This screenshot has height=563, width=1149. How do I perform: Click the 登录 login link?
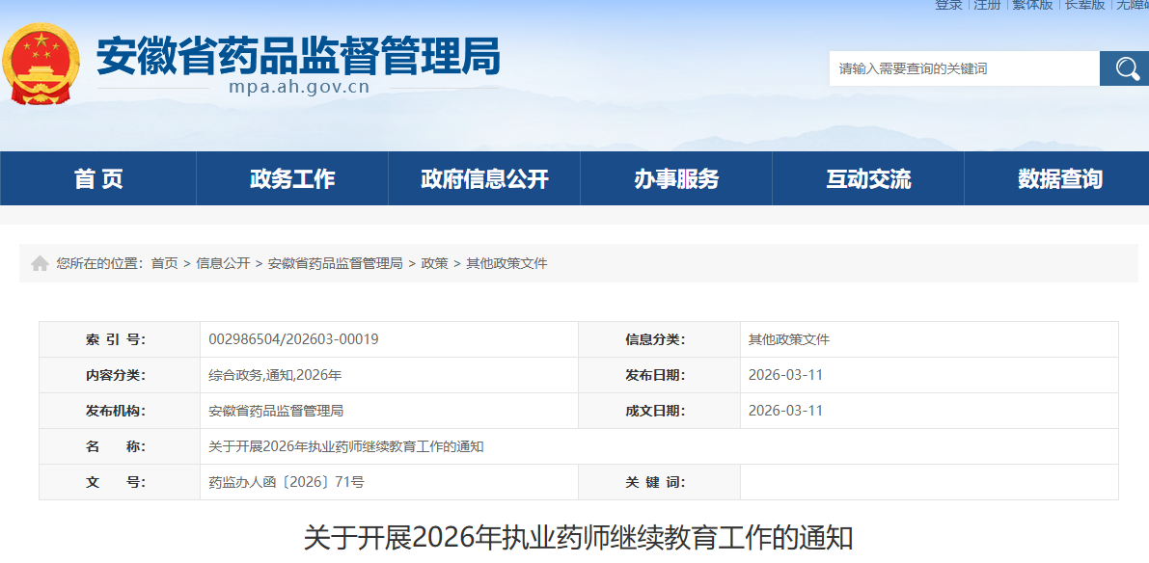pos(948,5)
